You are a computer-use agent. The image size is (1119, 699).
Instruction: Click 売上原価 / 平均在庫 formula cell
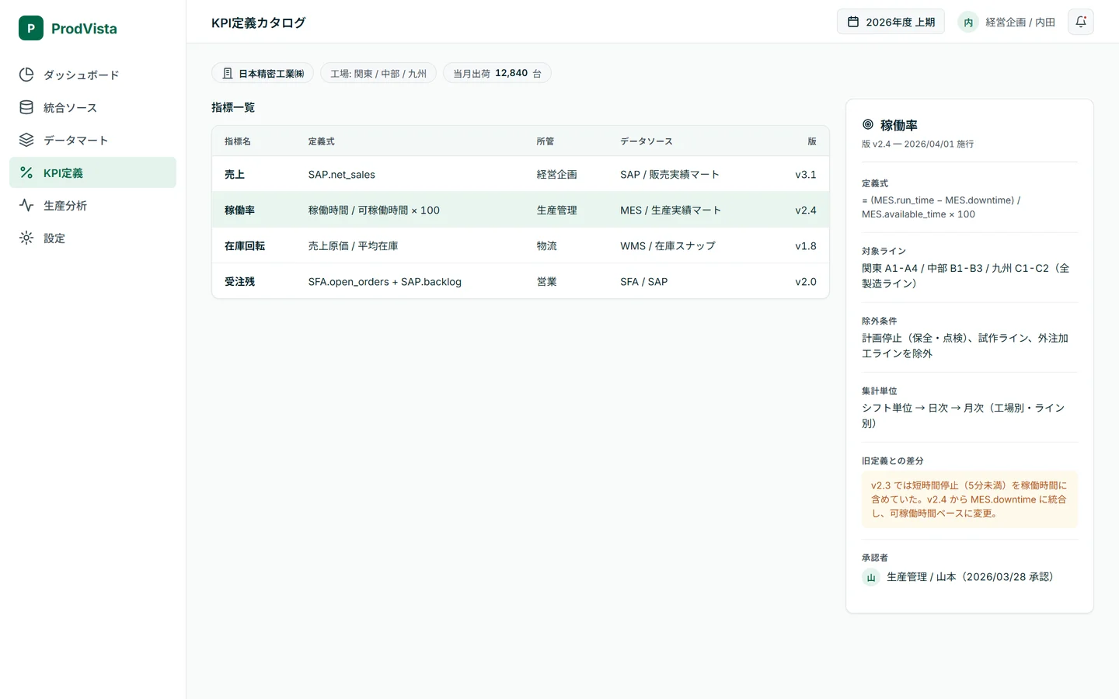(353, 246)
